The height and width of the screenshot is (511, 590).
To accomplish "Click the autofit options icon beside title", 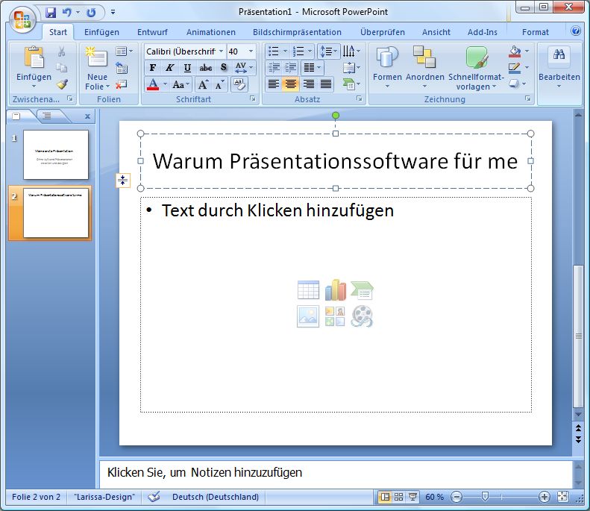I will click(x=122, y=181).
